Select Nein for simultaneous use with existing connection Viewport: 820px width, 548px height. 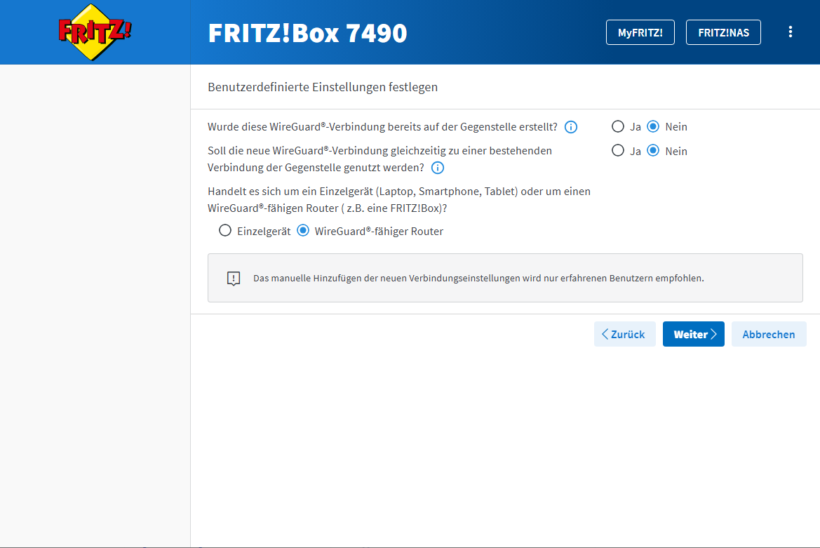(x=653, y=151)
